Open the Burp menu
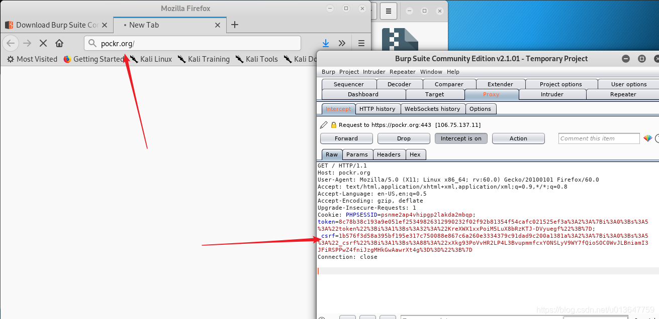659x319 pixels. pyautogui.click(x=328, y=72)
